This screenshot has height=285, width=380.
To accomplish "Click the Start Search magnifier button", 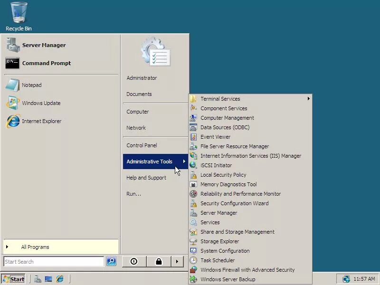I will [x=112, y=261].
